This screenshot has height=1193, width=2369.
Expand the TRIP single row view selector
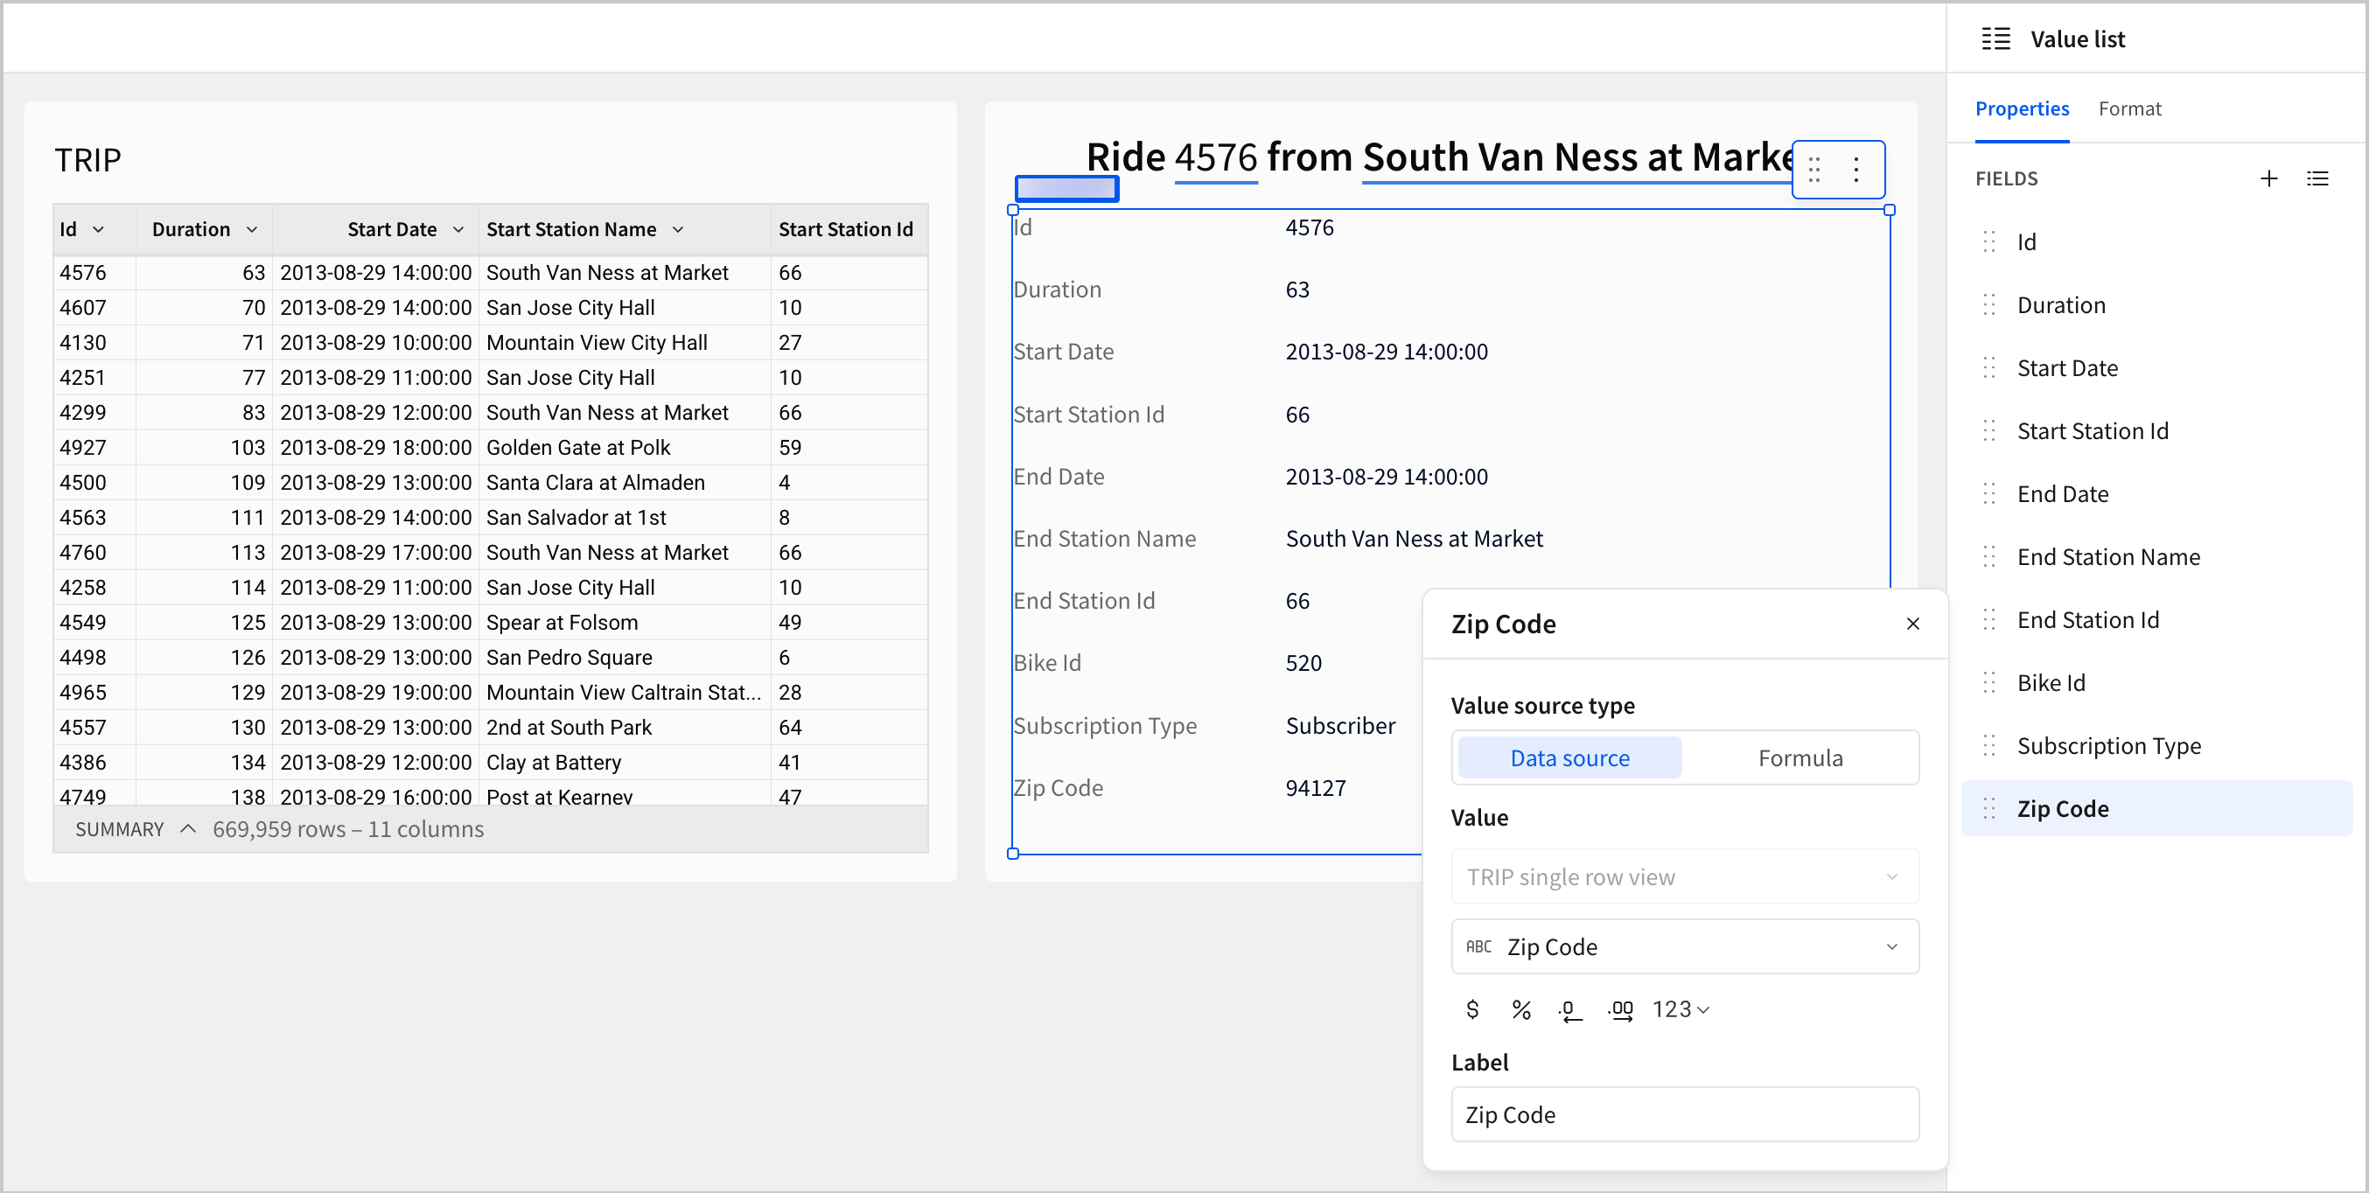[1685, 876]
